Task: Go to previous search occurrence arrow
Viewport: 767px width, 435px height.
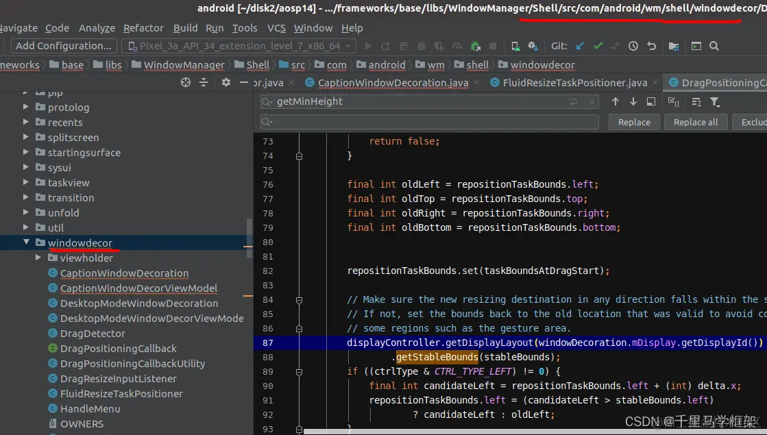Action: 616,101
